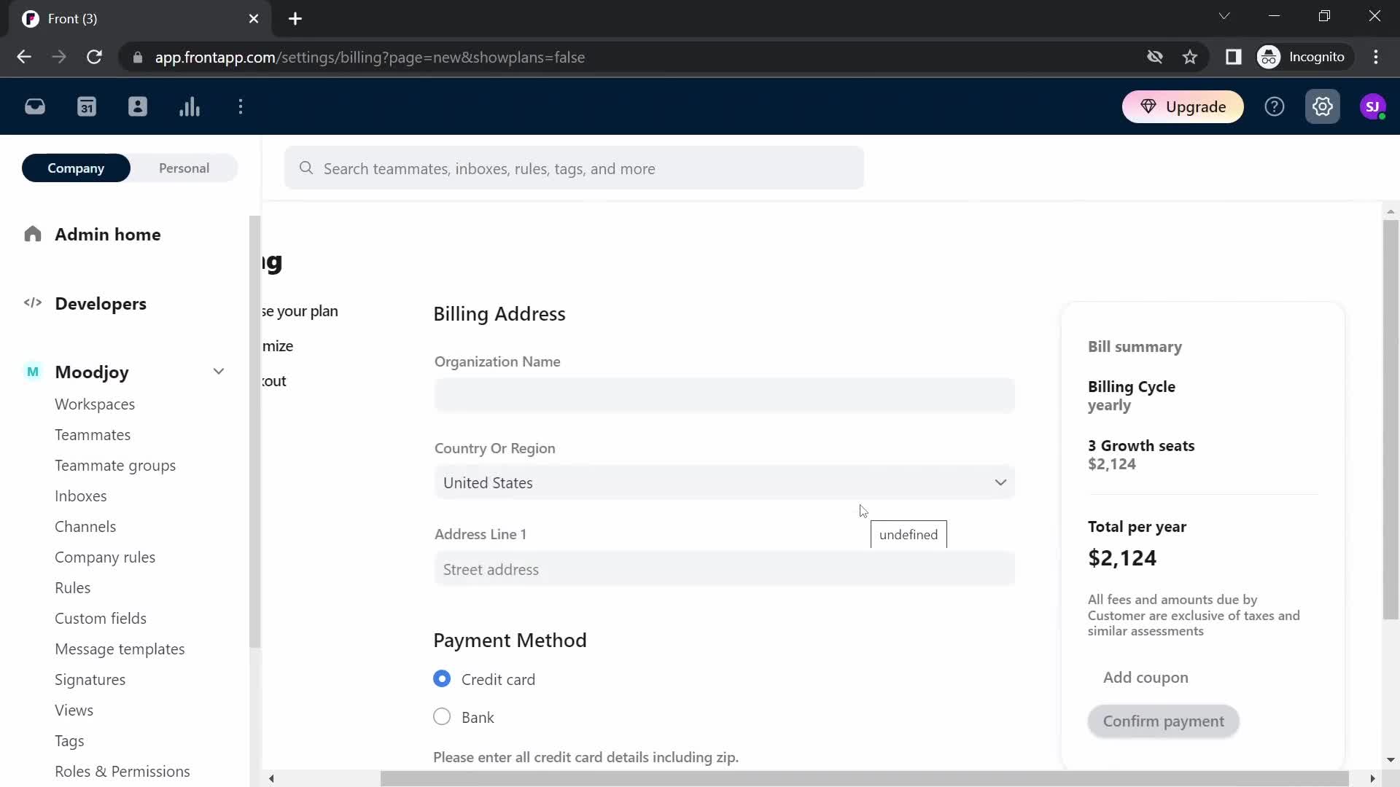
Task: Click the Organization Name field
Action: 724,396
